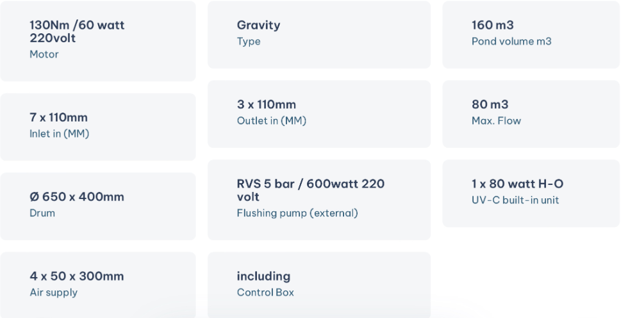Screen dimensions: 628x318
Task: Click the Motor specification card
Action: click(98, 41)
